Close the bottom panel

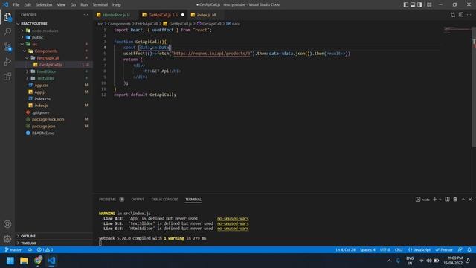click(470, 200)
